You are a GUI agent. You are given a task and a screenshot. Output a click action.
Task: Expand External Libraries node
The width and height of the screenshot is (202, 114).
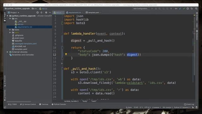point(8,52)
